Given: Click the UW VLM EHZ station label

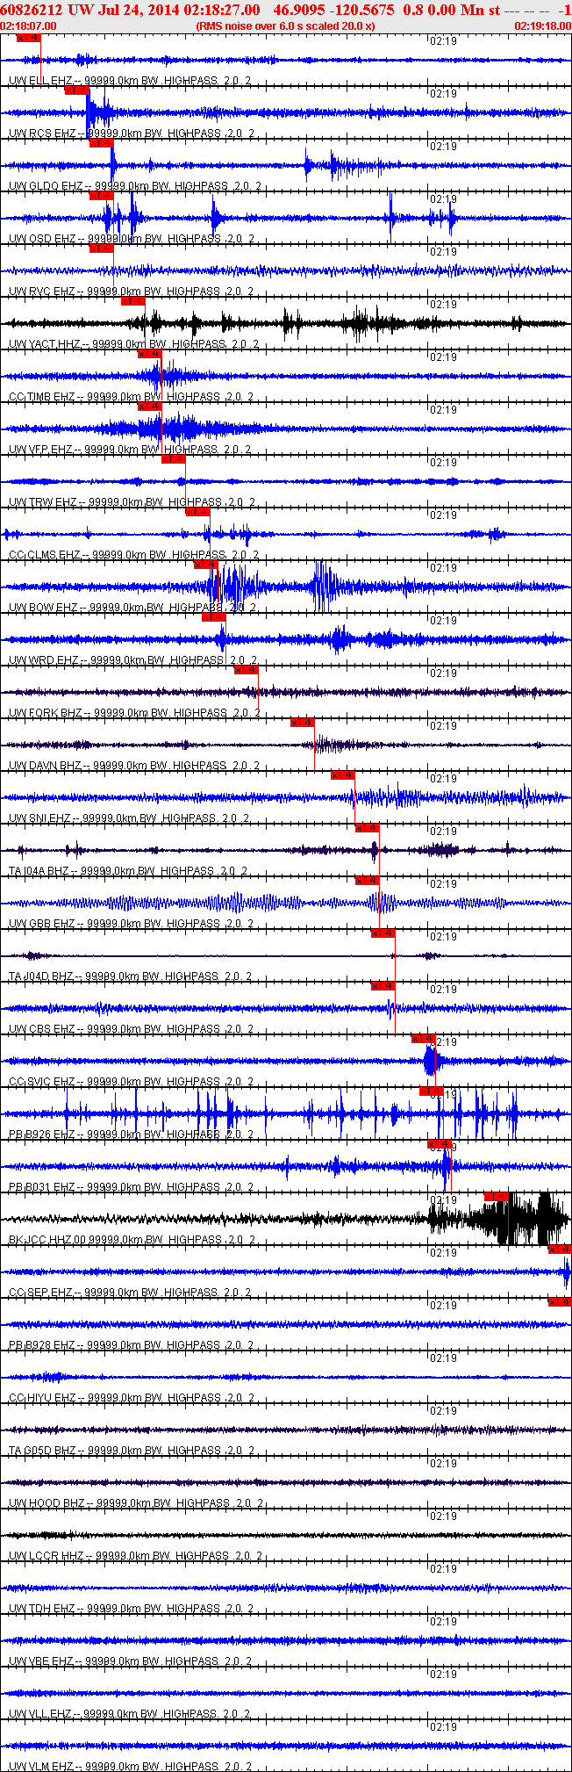Looking at the screenshot, I should click(42, 1767).
